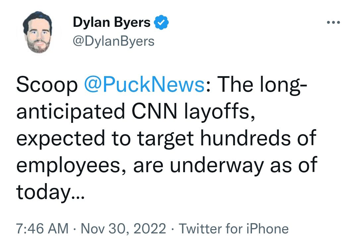Screen dimensions: 358x246
Task: Follow the @PuckNews mention link
Action: click(x=144, y=85)
